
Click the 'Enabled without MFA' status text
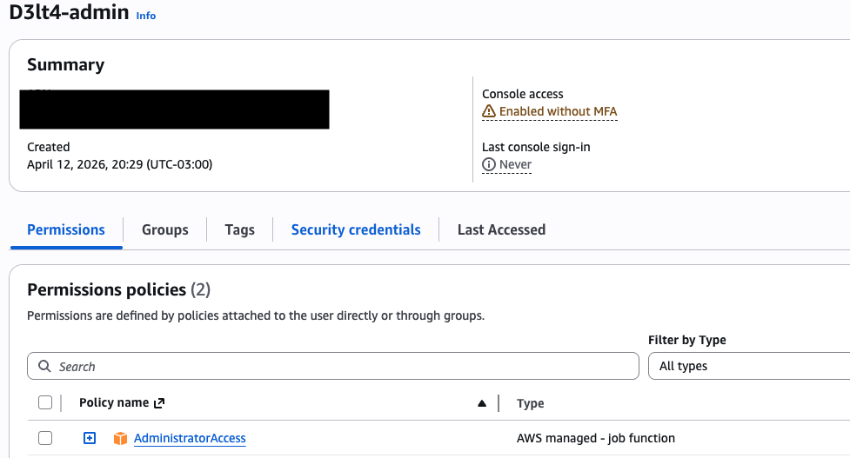[x=558, y=111]
